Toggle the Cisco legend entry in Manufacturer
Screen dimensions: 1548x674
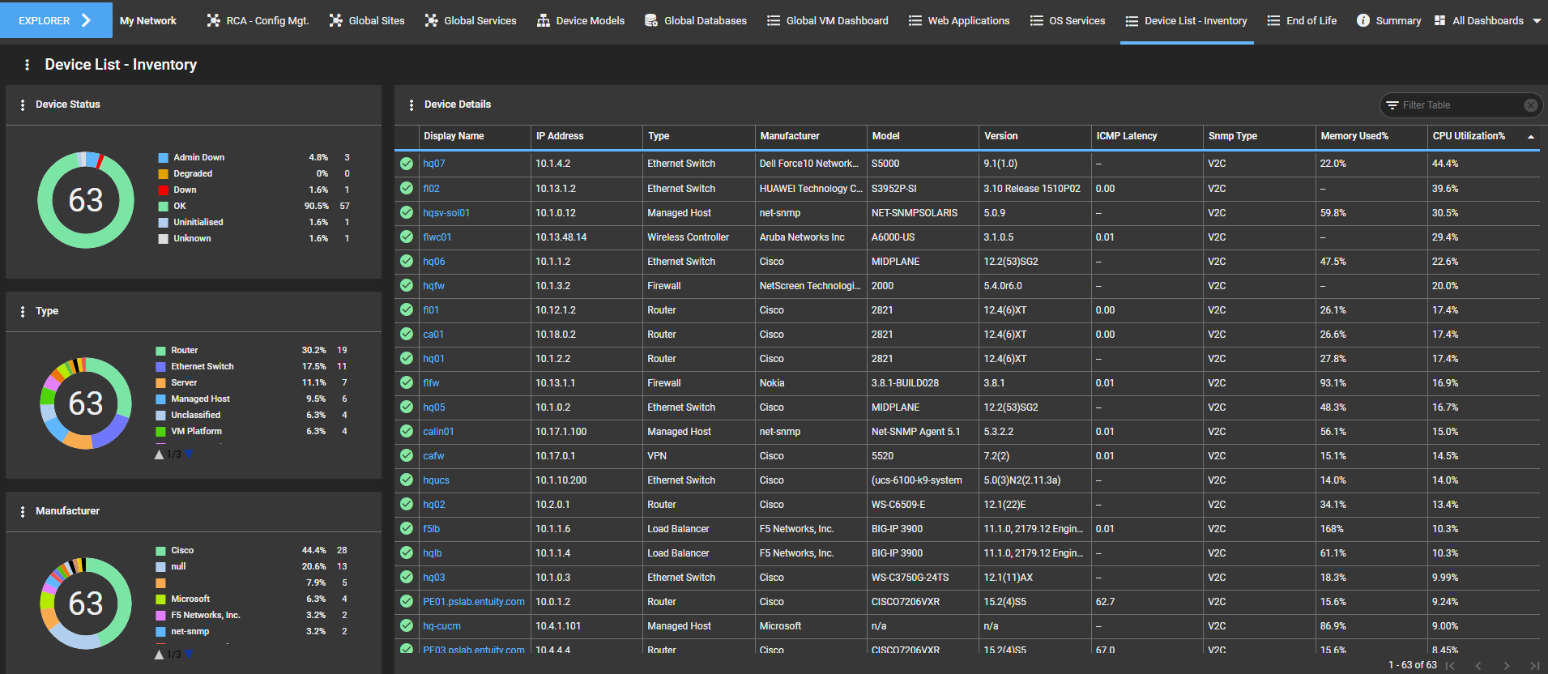pos(182,550)
